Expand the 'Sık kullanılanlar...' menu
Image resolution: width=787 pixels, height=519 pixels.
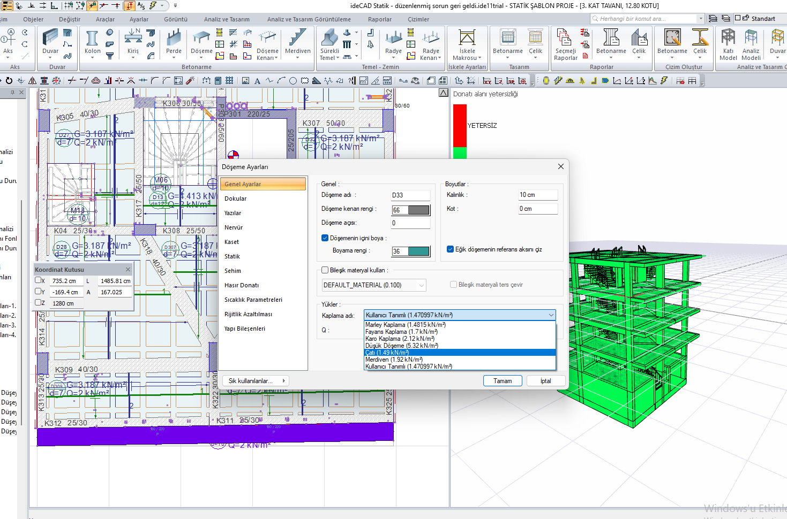pyautogui.click(x=256, y=381)
